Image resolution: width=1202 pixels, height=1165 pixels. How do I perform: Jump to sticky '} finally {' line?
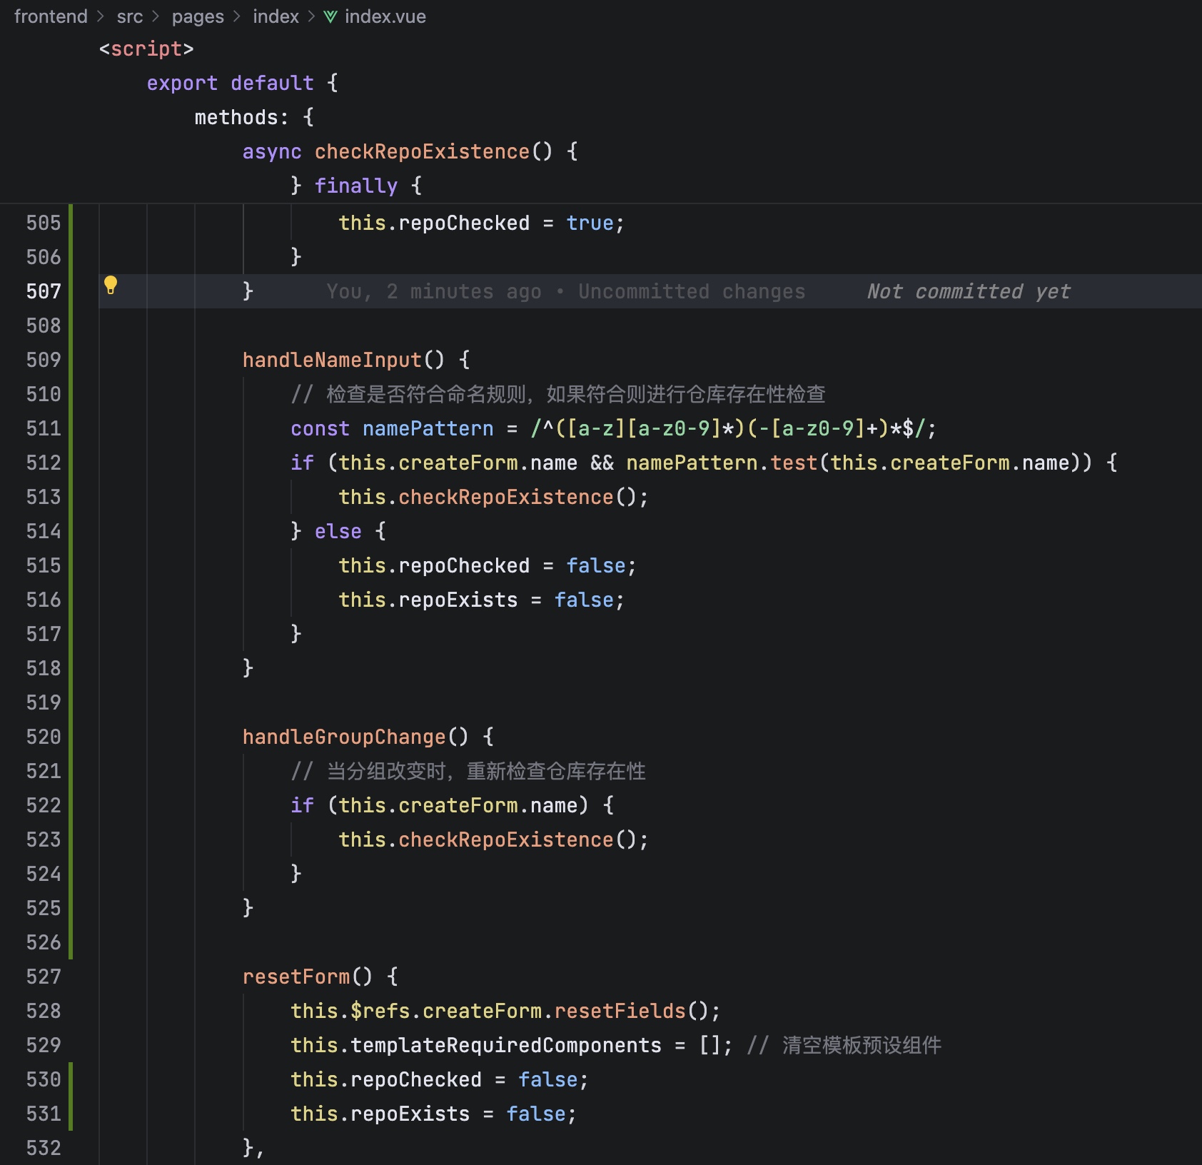coord(356,186)
